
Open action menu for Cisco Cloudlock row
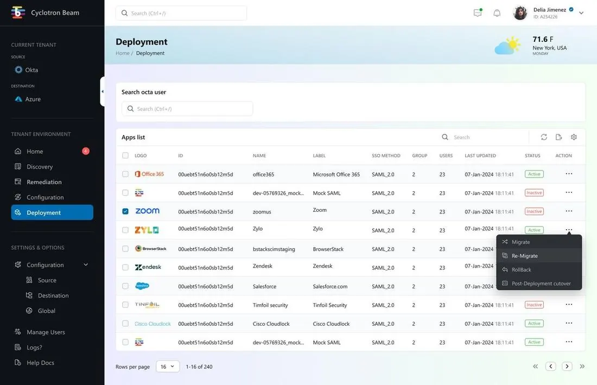pos(569,323)
